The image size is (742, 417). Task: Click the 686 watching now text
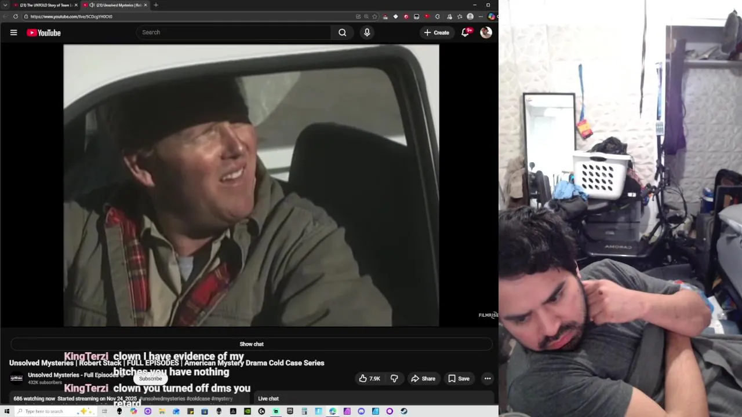tap(34, 398)
